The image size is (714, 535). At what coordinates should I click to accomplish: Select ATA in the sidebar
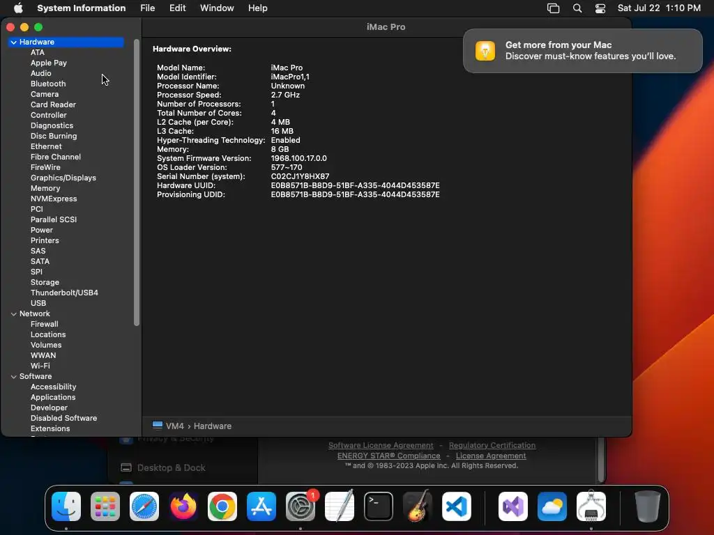tap(38, 52)
